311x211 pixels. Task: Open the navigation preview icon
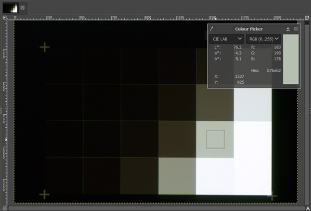pyautogui.click(x=307, y=208)
